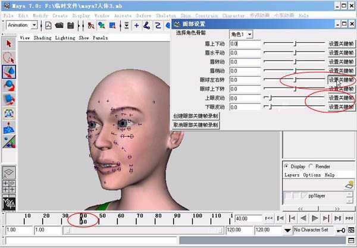This screenshot has height=248, width=357.
Task: Collapse status line section after file icons
Action: point(79,25)
